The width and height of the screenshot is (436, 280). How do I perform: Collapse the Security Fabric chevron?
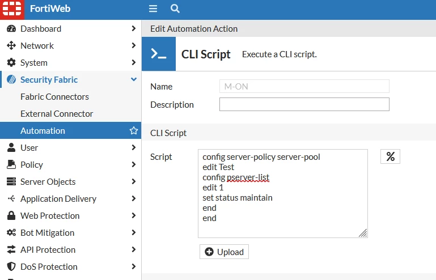(134, 79)
